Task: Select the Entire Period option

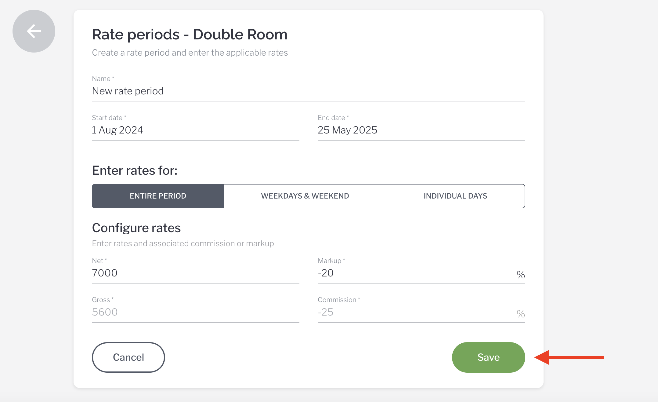Action: 158,196
